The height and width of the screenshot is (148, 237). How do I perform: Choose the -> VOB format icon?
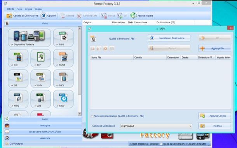pyautogui.click(x=41, y=99)
